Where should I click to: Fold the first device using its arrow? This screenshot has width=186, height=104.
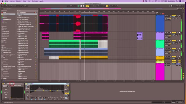[x=4, y=84]
